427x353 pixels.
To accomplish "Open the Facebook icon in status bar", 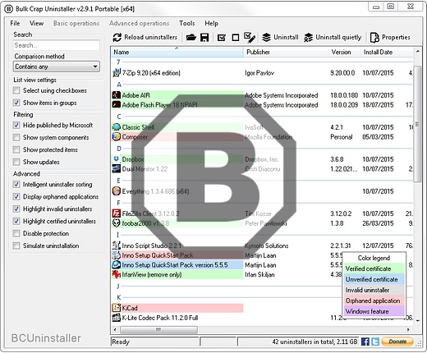I will pyautogui.click(x=365, y=342).
